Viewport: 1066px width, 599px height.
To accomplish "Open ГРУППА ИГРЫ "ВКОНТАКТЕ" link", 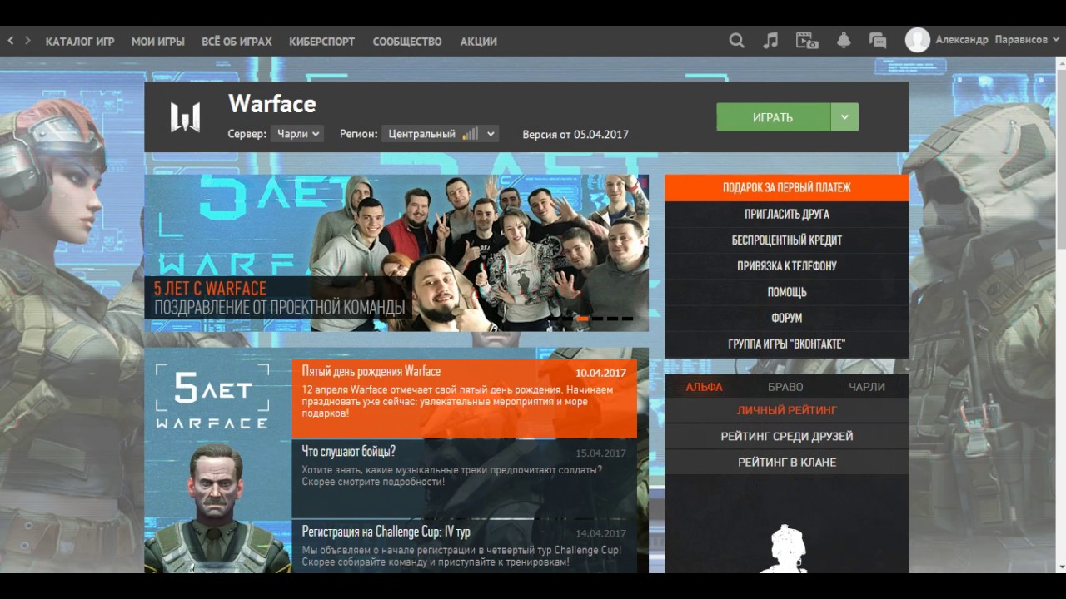I will 786,344.
